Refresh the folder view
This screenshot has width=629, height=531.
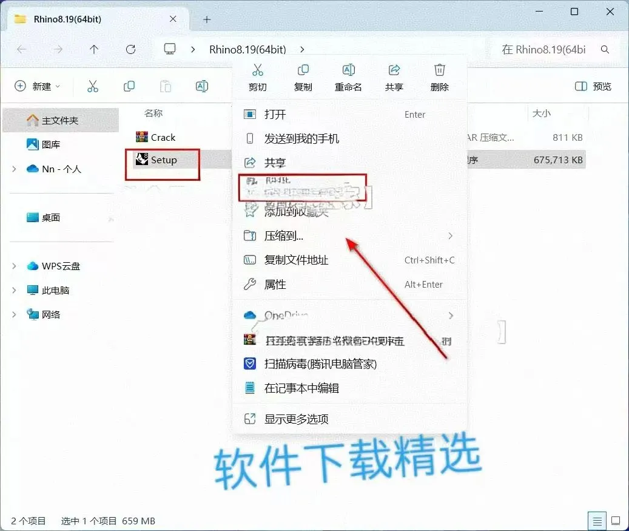coord(130,49)
